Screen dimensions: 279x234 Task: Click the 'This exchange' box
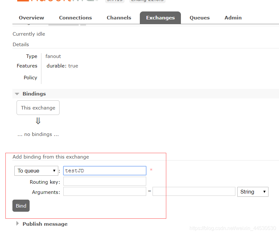pos(38,108)
